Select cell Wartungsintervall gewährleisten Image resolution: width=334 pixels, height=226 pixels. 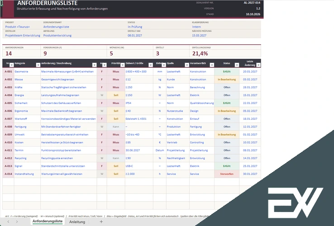click(x=69, y=174)
